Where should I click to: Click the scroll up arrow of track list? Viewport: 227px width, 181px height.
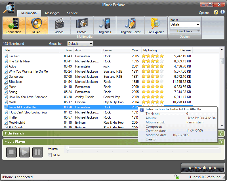click(x=222, y=50)
